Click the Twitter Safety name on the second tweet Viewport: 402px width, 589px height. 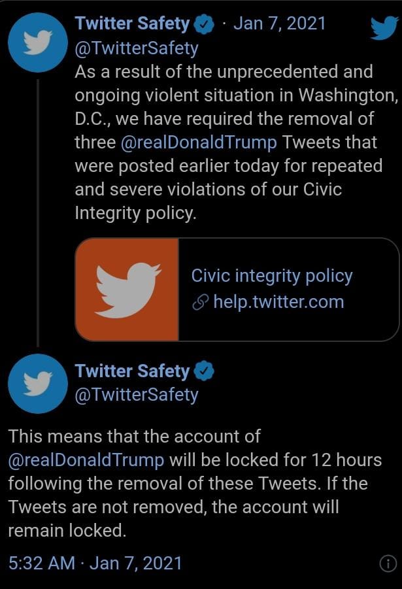click(x=132, y=371)
